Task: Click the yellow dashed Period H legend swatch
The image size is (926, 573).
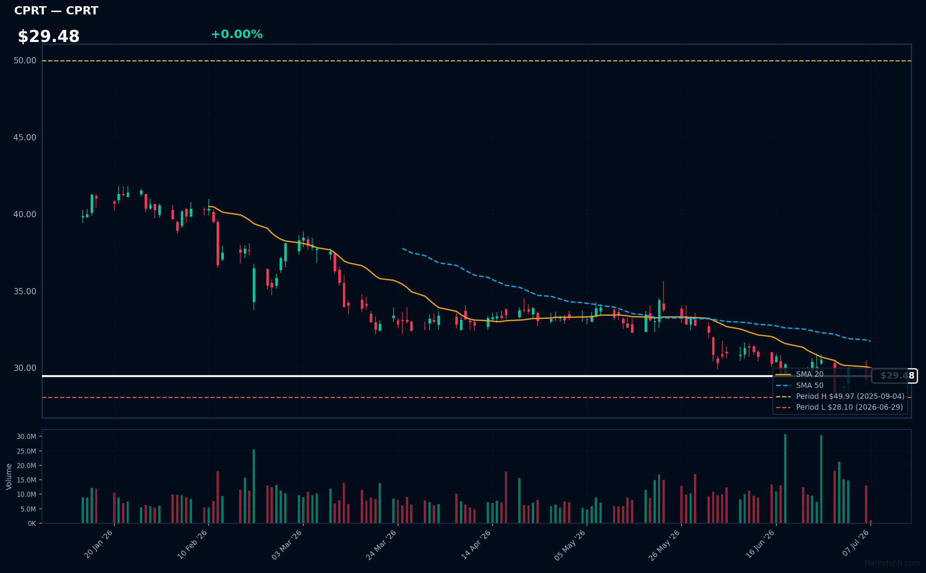Action: 783,397
